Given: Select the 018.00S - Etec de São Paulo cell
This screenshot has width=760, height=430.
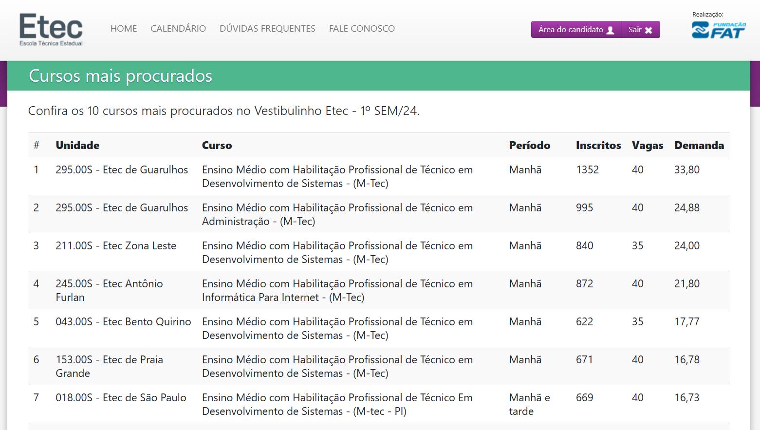Looking at the screenshot, I should click(124, 404).
